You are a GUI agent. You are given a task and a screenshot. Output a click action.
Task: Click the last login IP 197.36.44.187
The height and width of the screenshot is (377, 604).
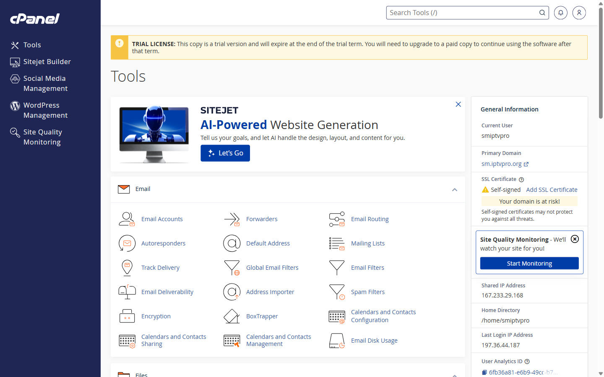(x=500, y=345)
